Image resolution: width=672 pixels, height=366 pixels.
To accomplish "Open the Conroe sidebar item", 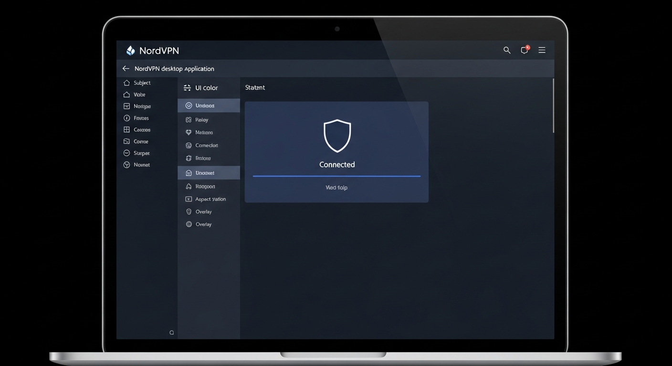I will tap(136, 142).
